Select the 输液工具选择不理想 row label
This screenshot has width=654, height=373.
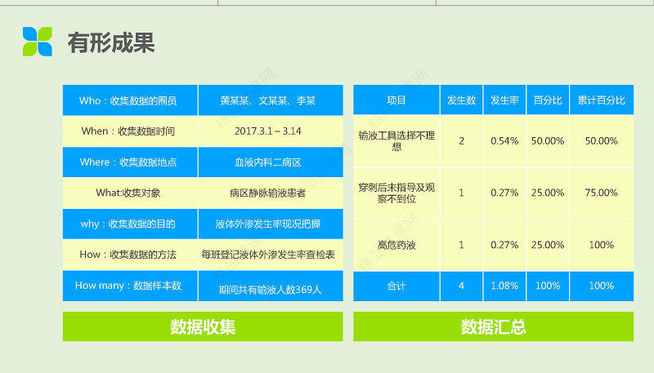[396, 140]
